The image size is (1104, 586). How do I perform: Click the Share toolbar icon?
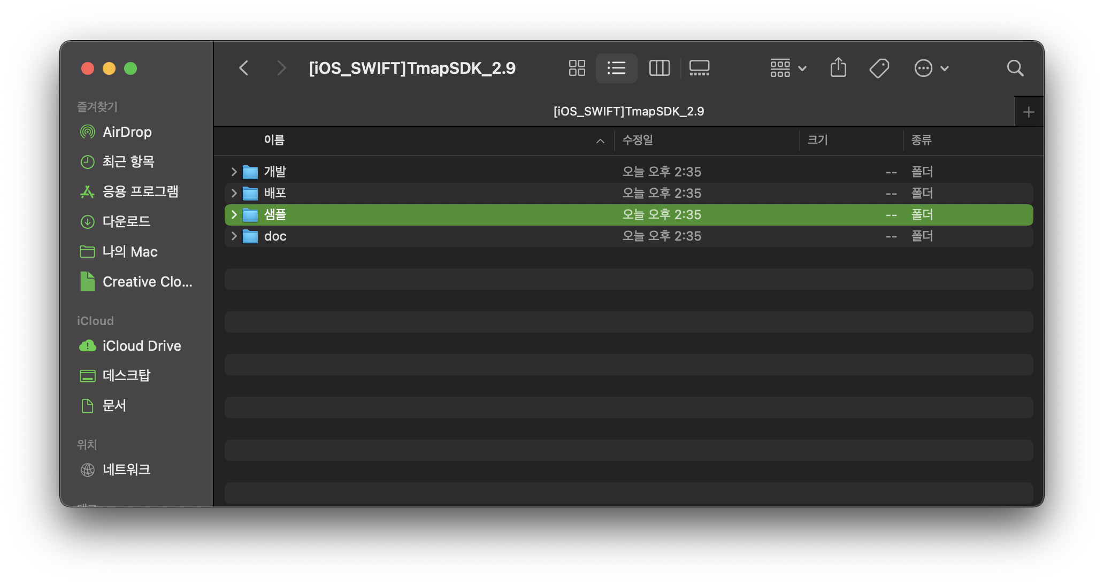coord(838,68)
